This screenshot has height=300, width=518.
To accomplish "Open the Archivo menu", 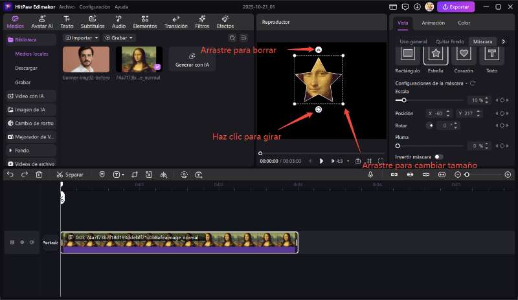I will (x=67, y=7).
